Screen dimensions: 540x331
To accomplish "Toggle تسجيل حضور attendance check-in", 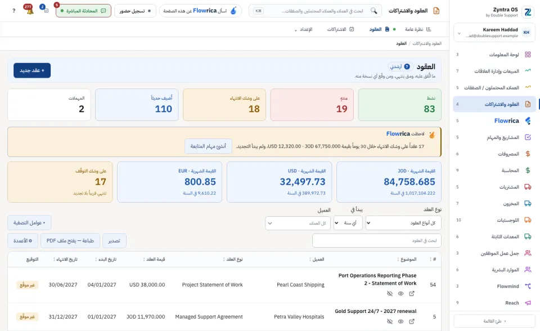I will tap(135, 11).
